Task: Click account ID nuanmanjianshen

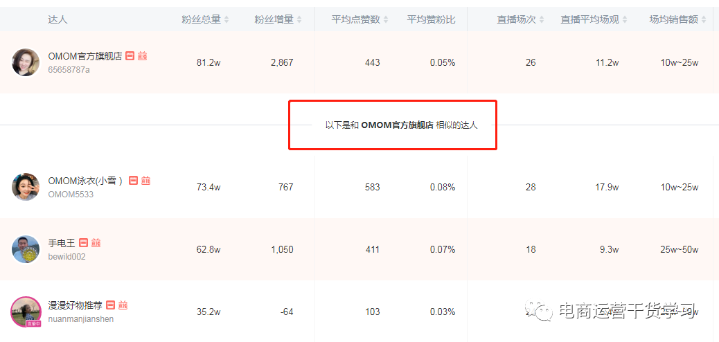Action: (x=81, y=319)
